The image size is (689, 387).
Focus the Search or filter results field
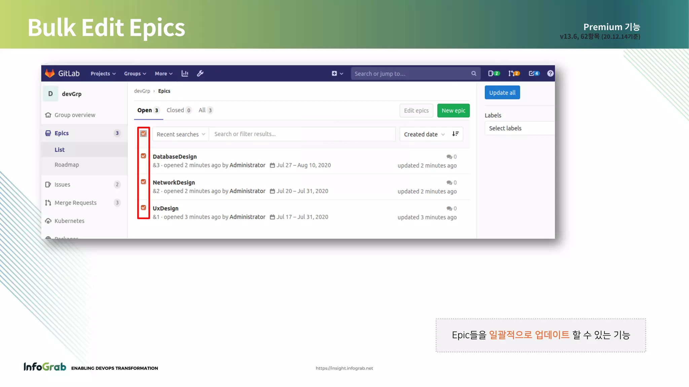pyautogui.click(x=302, y=134)
